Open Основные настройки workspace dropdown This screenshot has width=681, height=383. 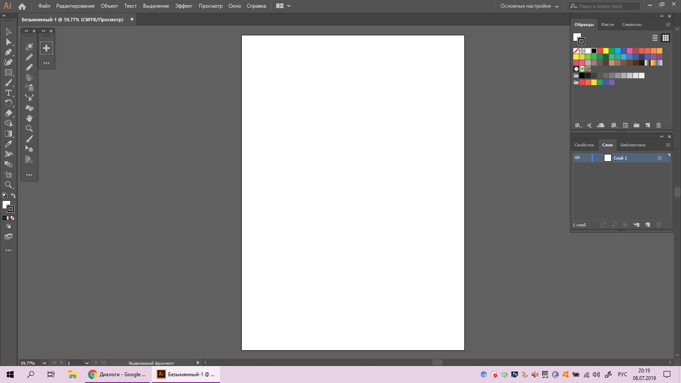529,6
